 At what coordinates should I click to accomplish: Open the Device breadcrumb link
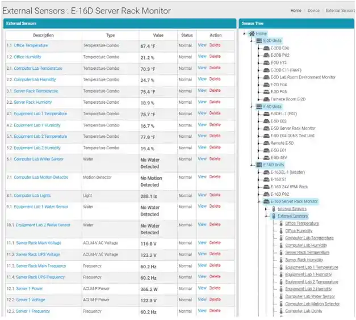(x=313, y=10)
